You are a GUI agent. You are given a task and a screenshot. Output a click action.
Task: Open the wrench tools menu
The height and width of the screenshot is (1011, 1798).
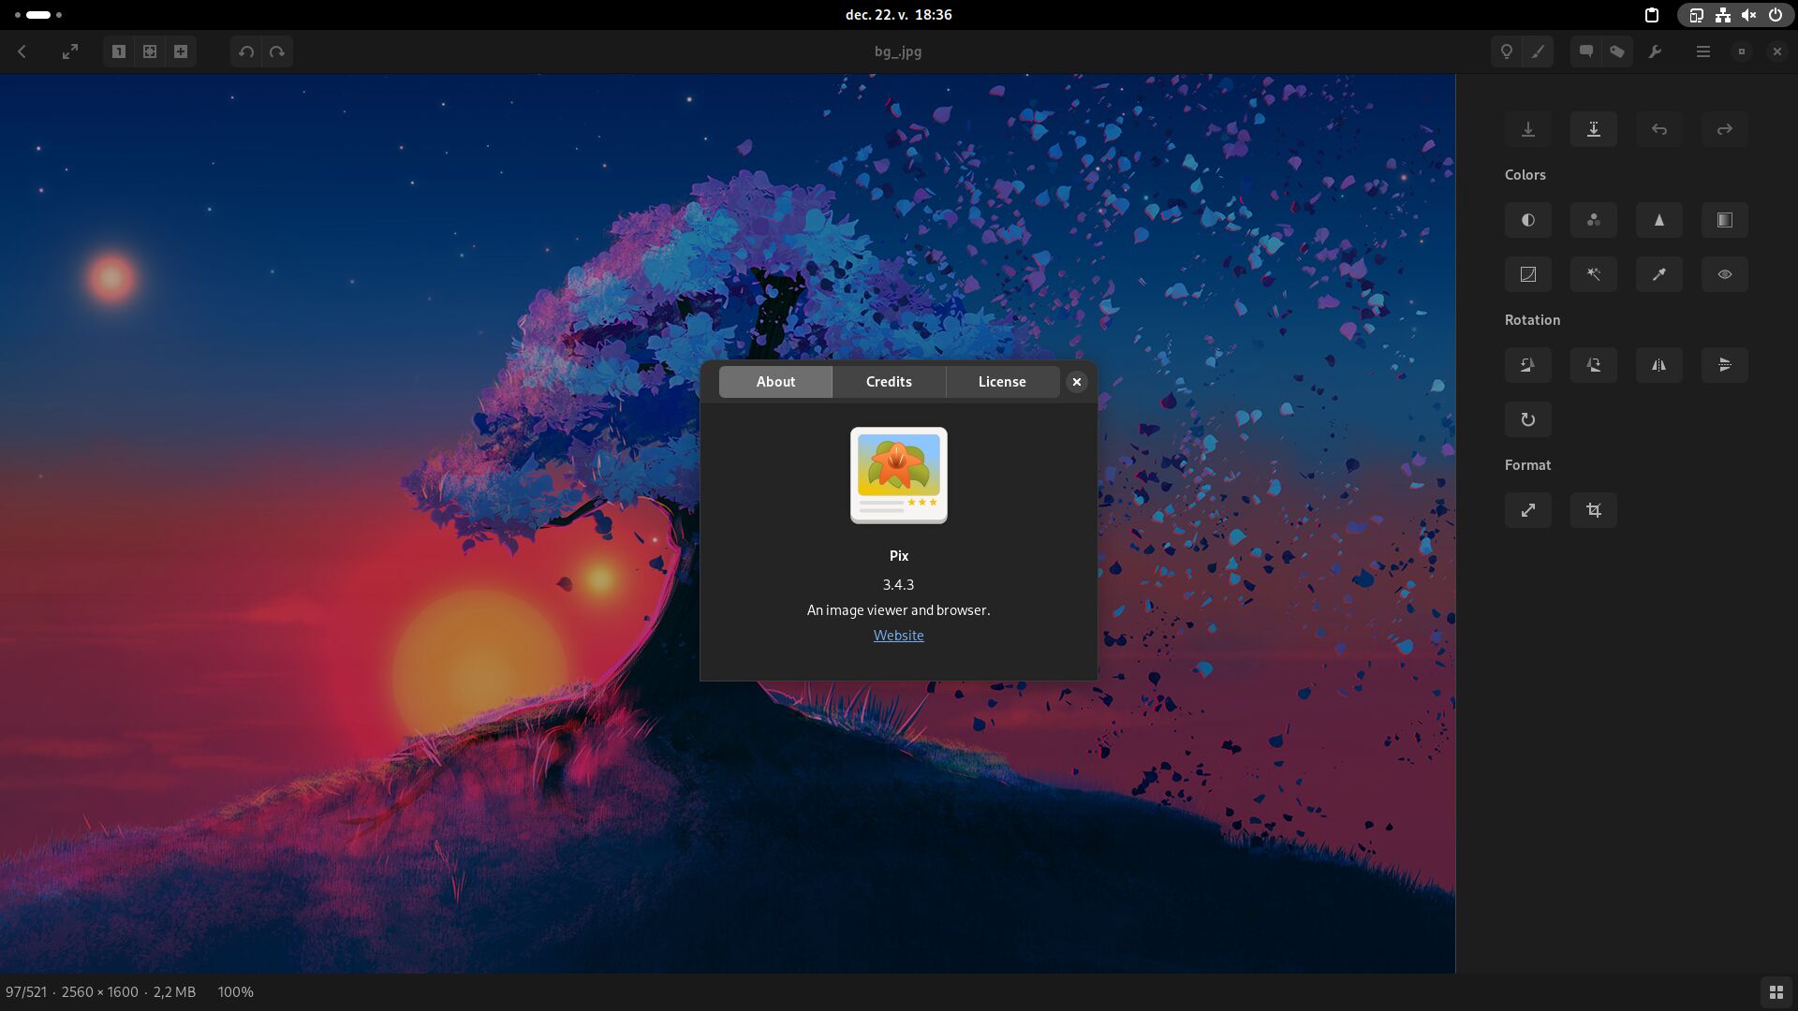(x=1656, y=51)
